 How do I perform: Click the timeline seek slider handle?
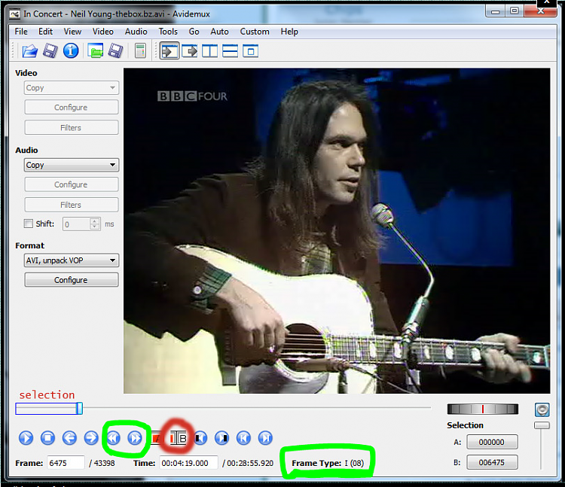[79, 409]
